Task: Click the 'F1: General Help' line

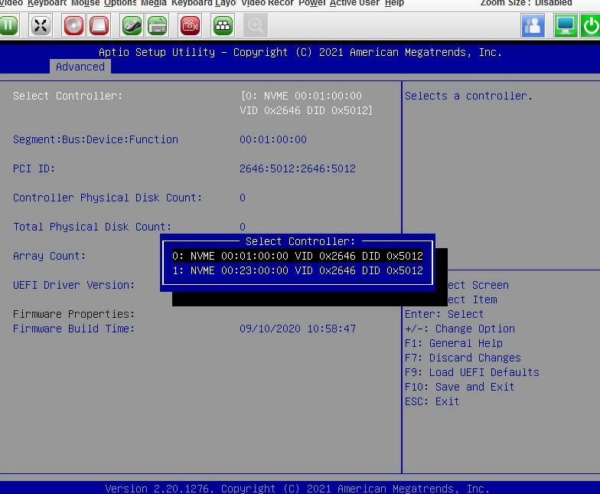Action: [454, 343]
